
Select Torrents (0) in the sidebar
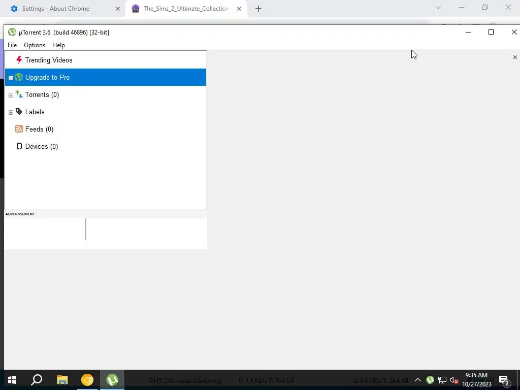(42, 95)
